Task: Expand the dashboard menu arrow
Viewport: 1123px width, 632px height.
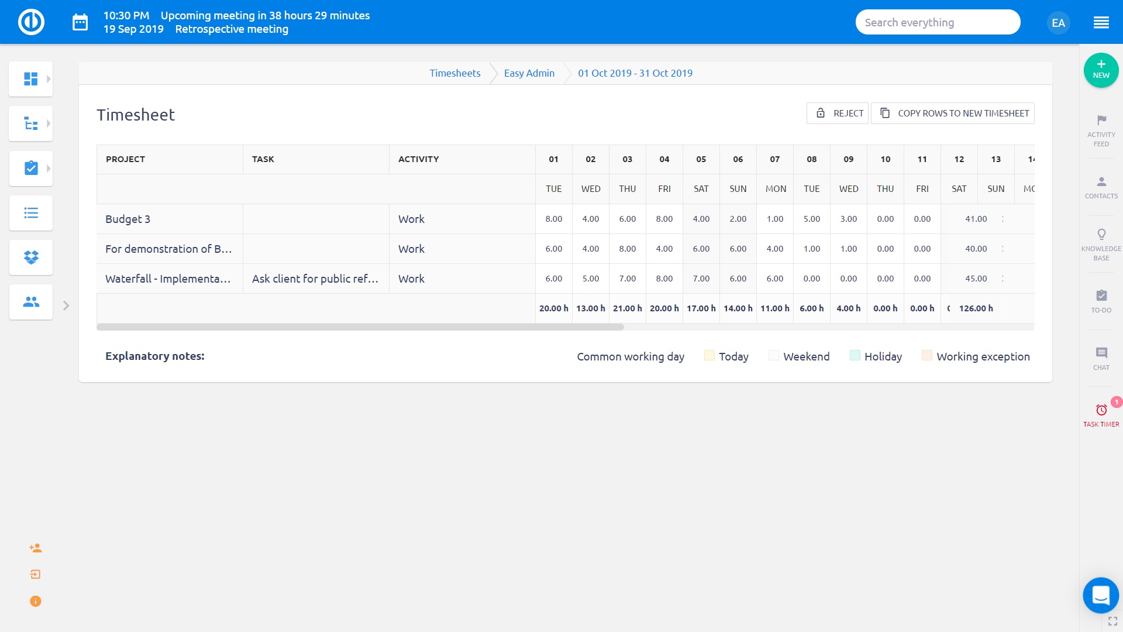Action: point(49,78)
